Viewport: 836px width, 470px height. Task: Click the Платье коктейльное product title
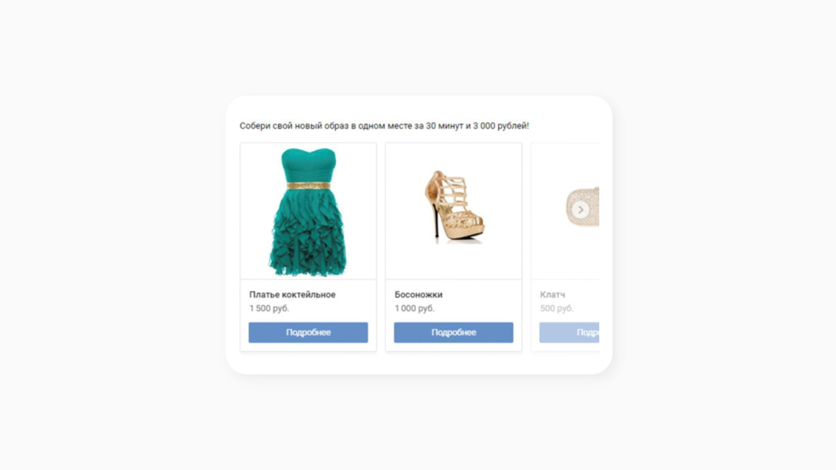pos(293,294)
